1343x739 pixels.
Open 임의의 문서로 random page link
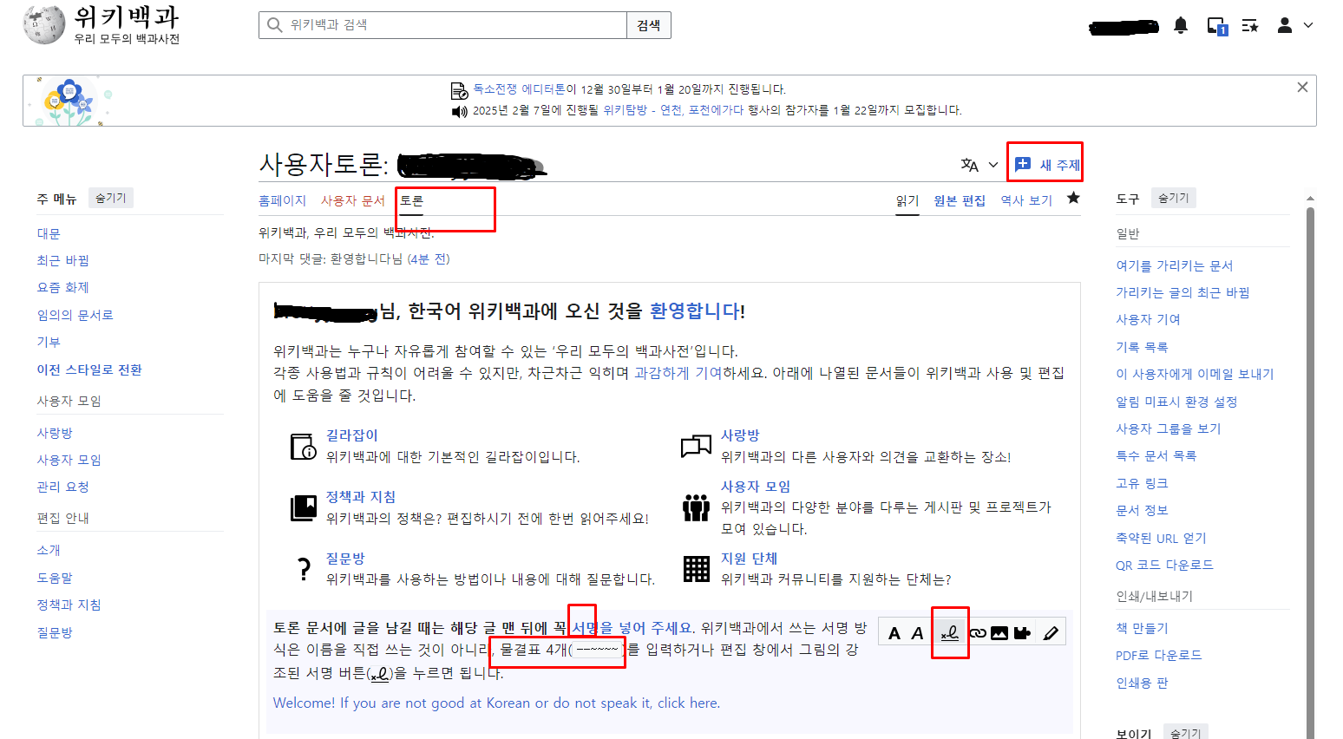click(x=75, y=315)
